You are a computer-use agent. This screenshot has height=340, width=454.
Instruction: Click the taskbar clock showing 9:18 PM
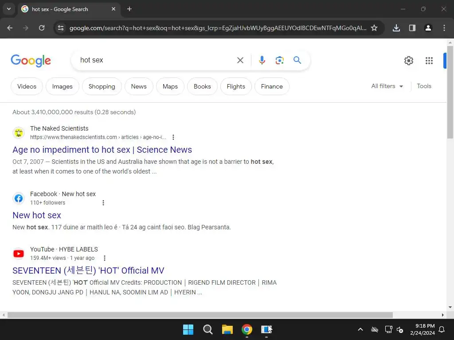pyautogui.click(x=423, y=329)
